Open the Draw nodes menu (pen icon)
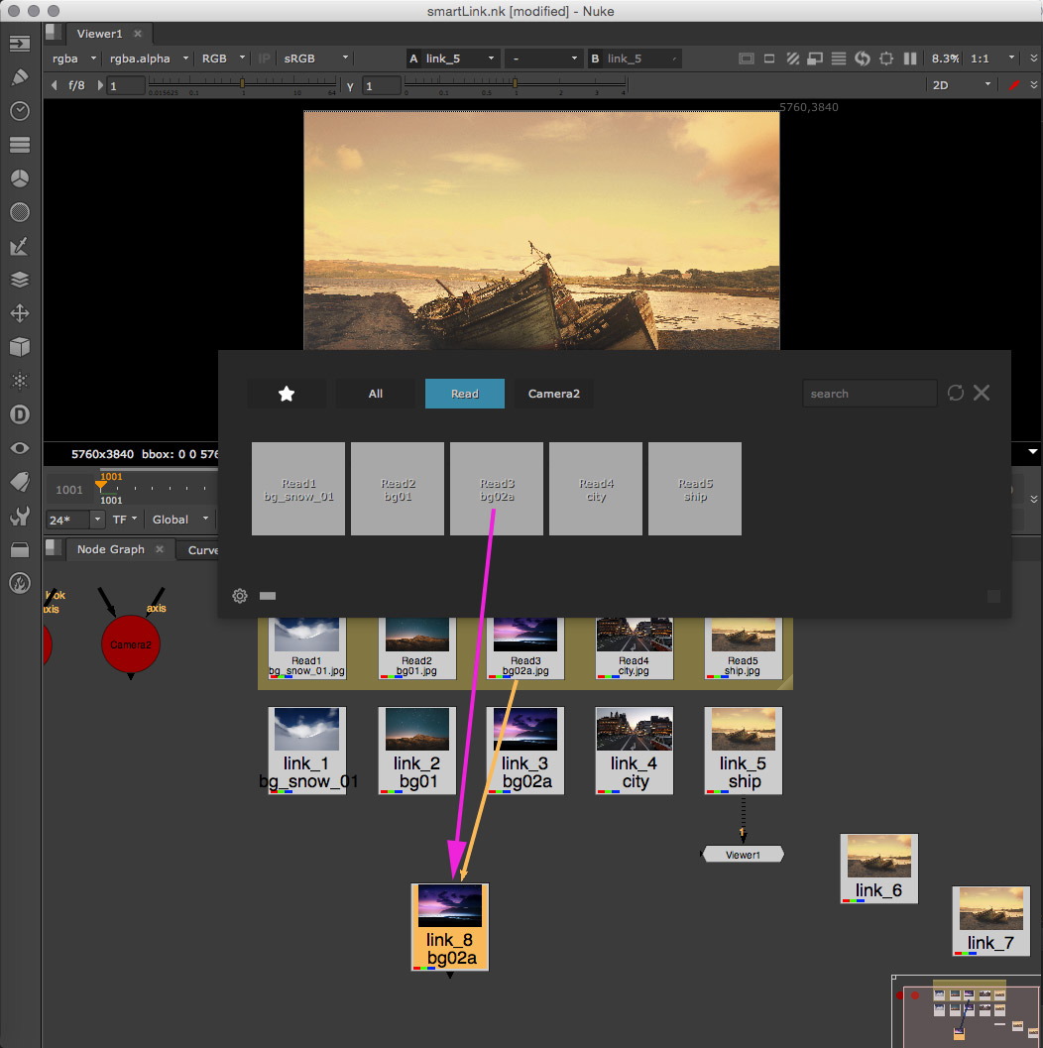The height and width of the screenshot is (1048, 1043). pos(19,77)
